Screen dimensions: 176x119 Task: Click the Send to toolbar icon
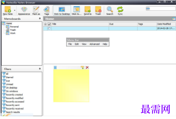pos(88,11)
